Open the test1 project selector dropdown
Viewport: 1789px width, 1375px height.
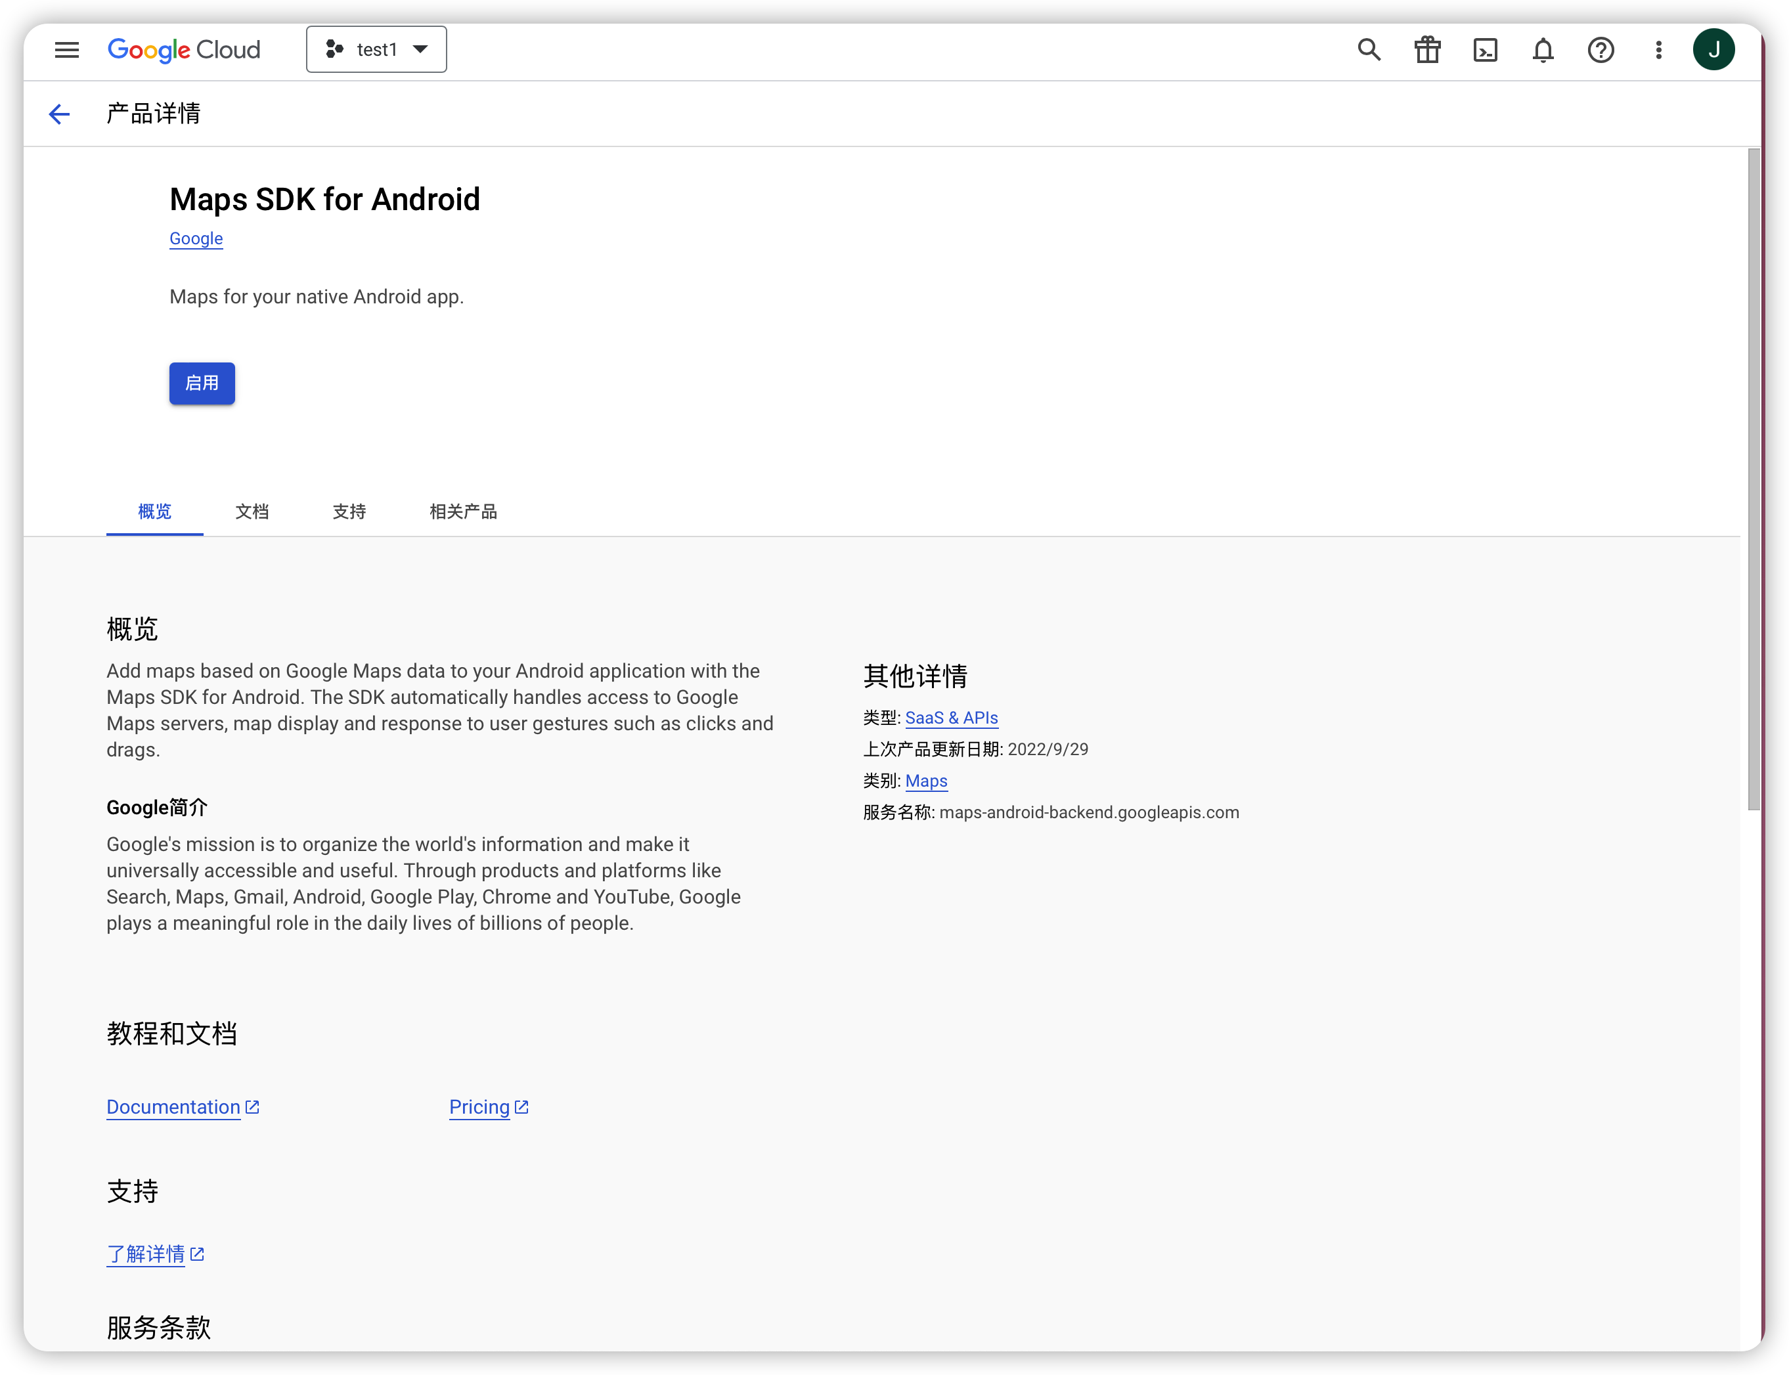376,49
